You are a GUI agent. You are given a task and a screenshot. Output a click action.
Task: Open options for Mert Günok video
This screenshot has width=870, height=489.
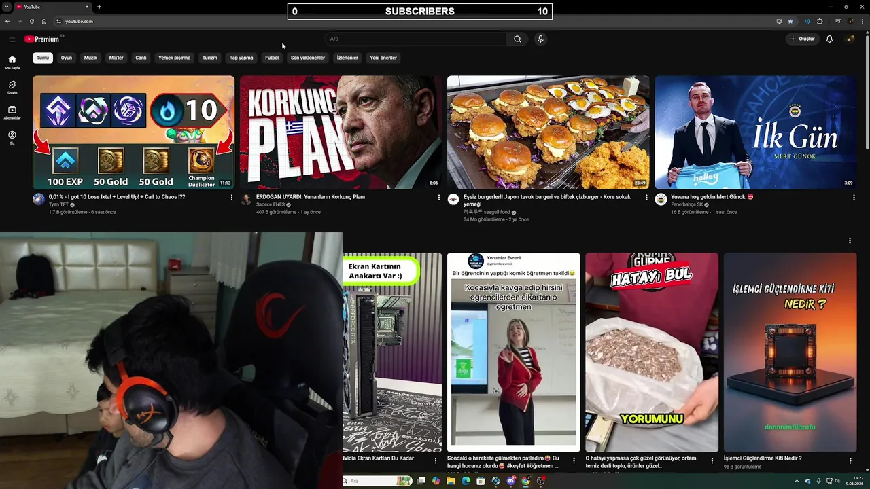tap(854, 198)
